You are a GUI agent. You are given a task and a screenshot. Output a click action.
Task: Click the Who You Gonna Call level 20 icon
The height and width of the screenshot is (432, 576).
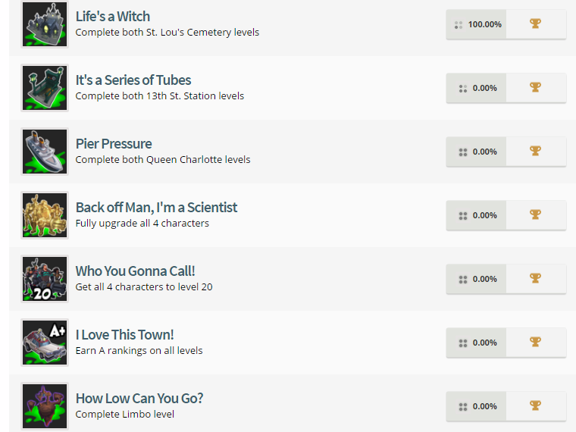[45, 279]
